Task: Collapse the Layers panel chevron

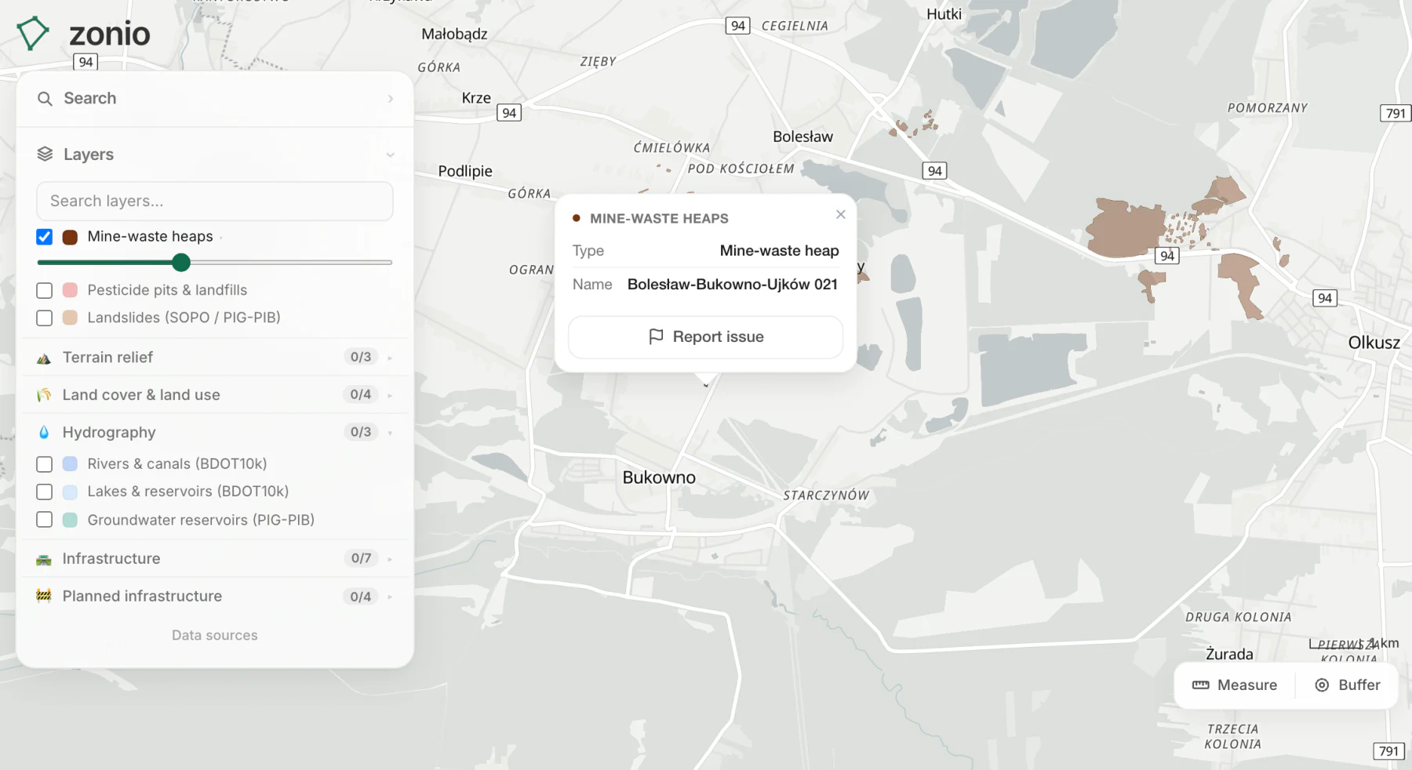Action: pyautogui.click(x=390, y=155)
